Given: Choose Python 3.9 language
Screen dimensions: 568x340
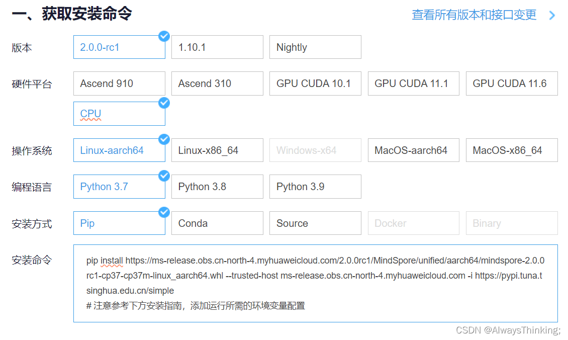Looking at the screenshot, I should tap(315, 187).
